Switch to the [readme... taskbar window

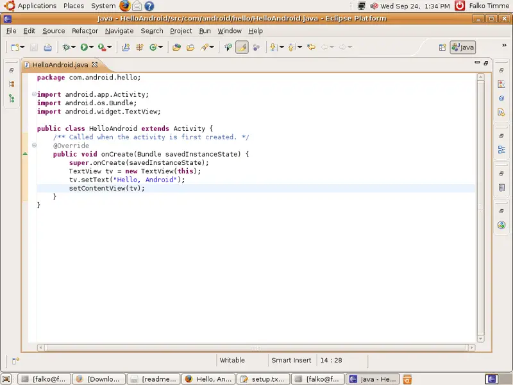(153, 379)
